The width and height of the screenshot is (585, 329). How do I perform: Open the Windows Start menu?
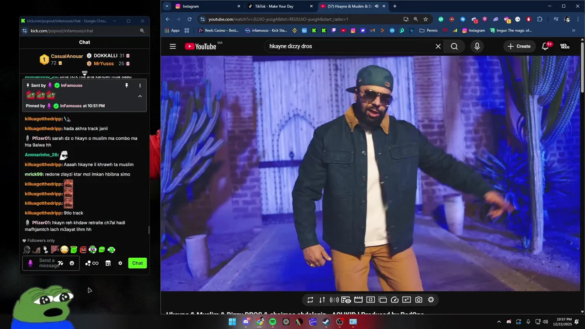pos(232,322)
